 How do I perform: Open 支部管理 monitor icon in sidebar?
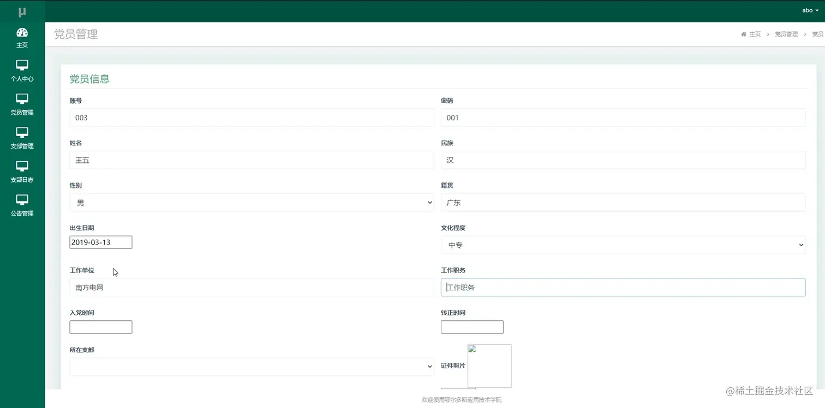coord(22,133)
